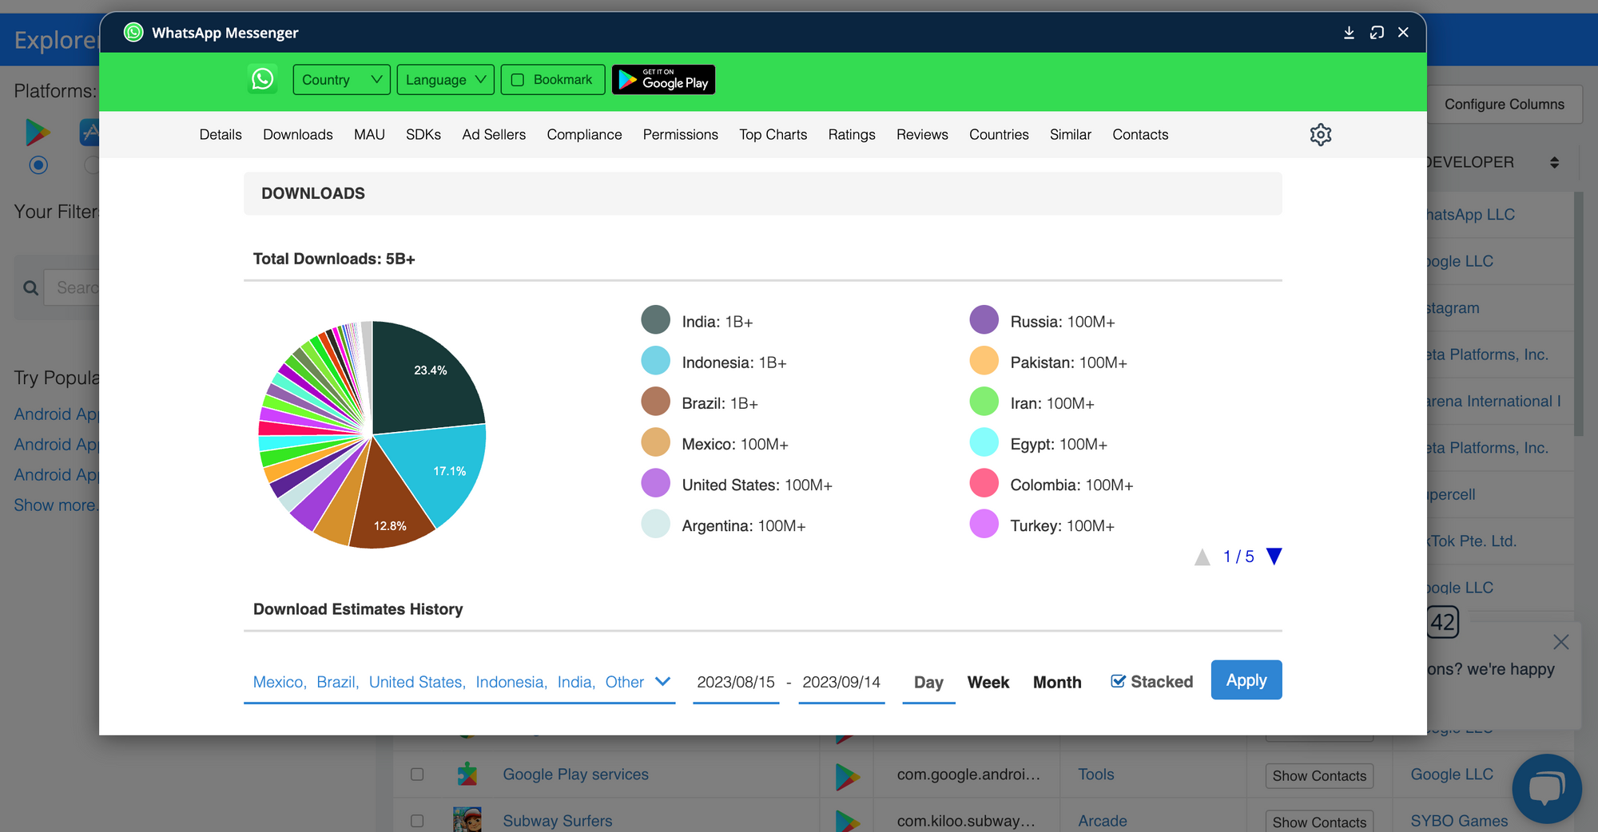1598x832 pixels.
Task: Open the Reviews tab
Action: tap(922, 134)
